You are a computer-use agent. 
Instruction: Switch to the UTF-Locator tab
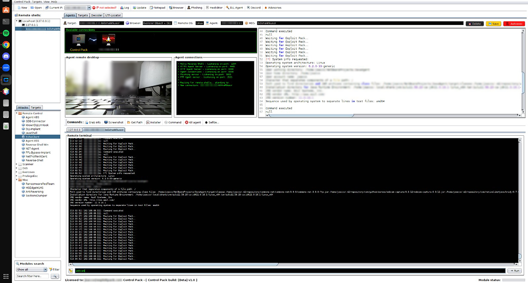113,15
